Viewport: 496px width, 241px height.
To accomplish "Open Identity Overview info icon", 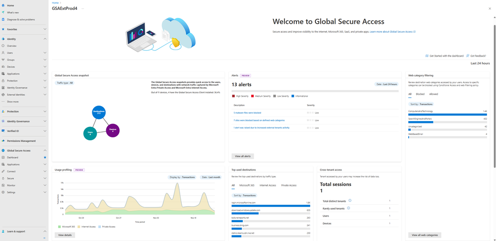I will coord(3,46).
